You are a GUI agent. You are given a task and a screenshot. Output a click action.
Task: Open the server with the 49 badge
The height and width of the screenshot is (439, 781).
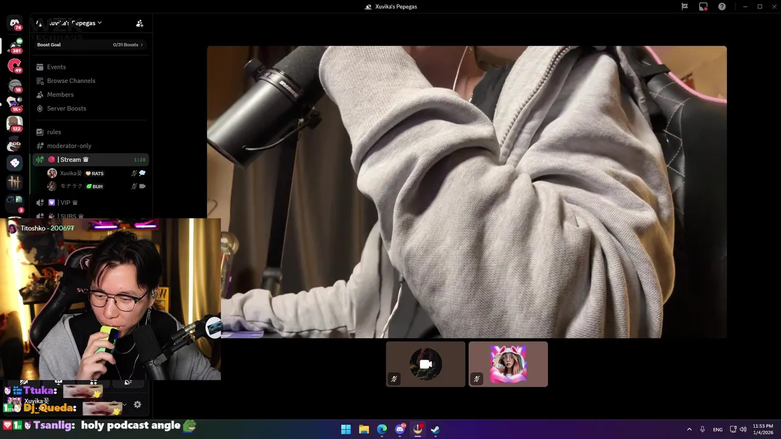coord(15,65)
